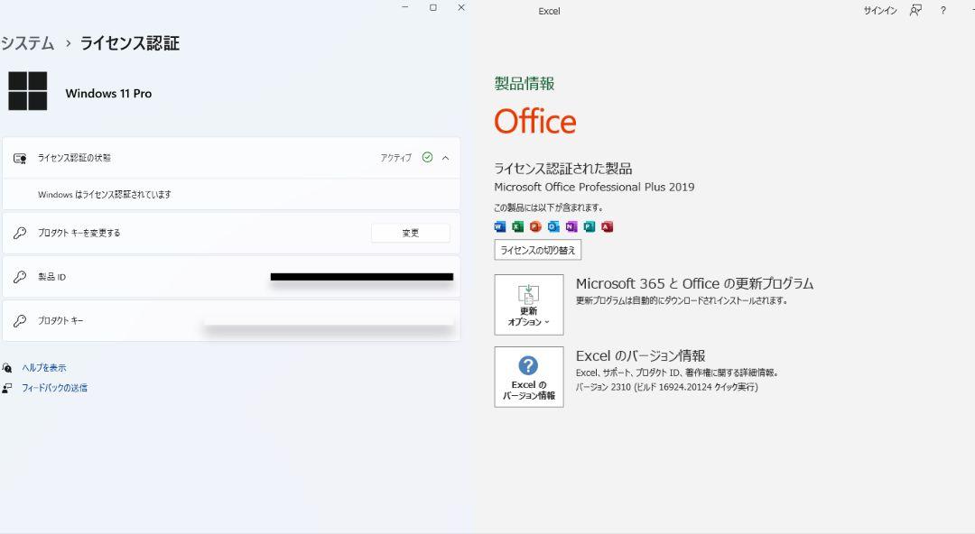975x534 pixels.
Task: Minimize the Settings window
Action: 404,7
